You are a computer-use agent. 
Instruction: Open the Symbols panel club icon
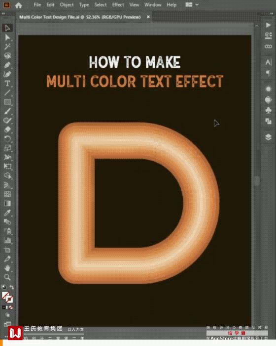(x=268, y=110)
